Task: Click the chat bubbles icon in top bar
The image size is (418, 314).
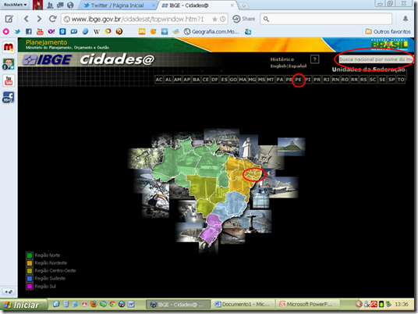Action: [x=60, y=5]
